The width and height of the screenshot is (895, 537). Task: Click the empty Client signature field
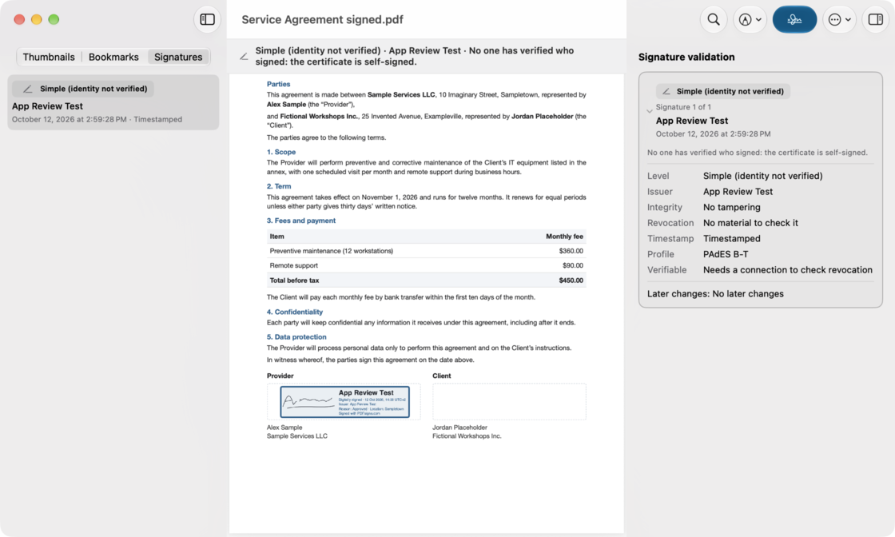tap(509, 402)
